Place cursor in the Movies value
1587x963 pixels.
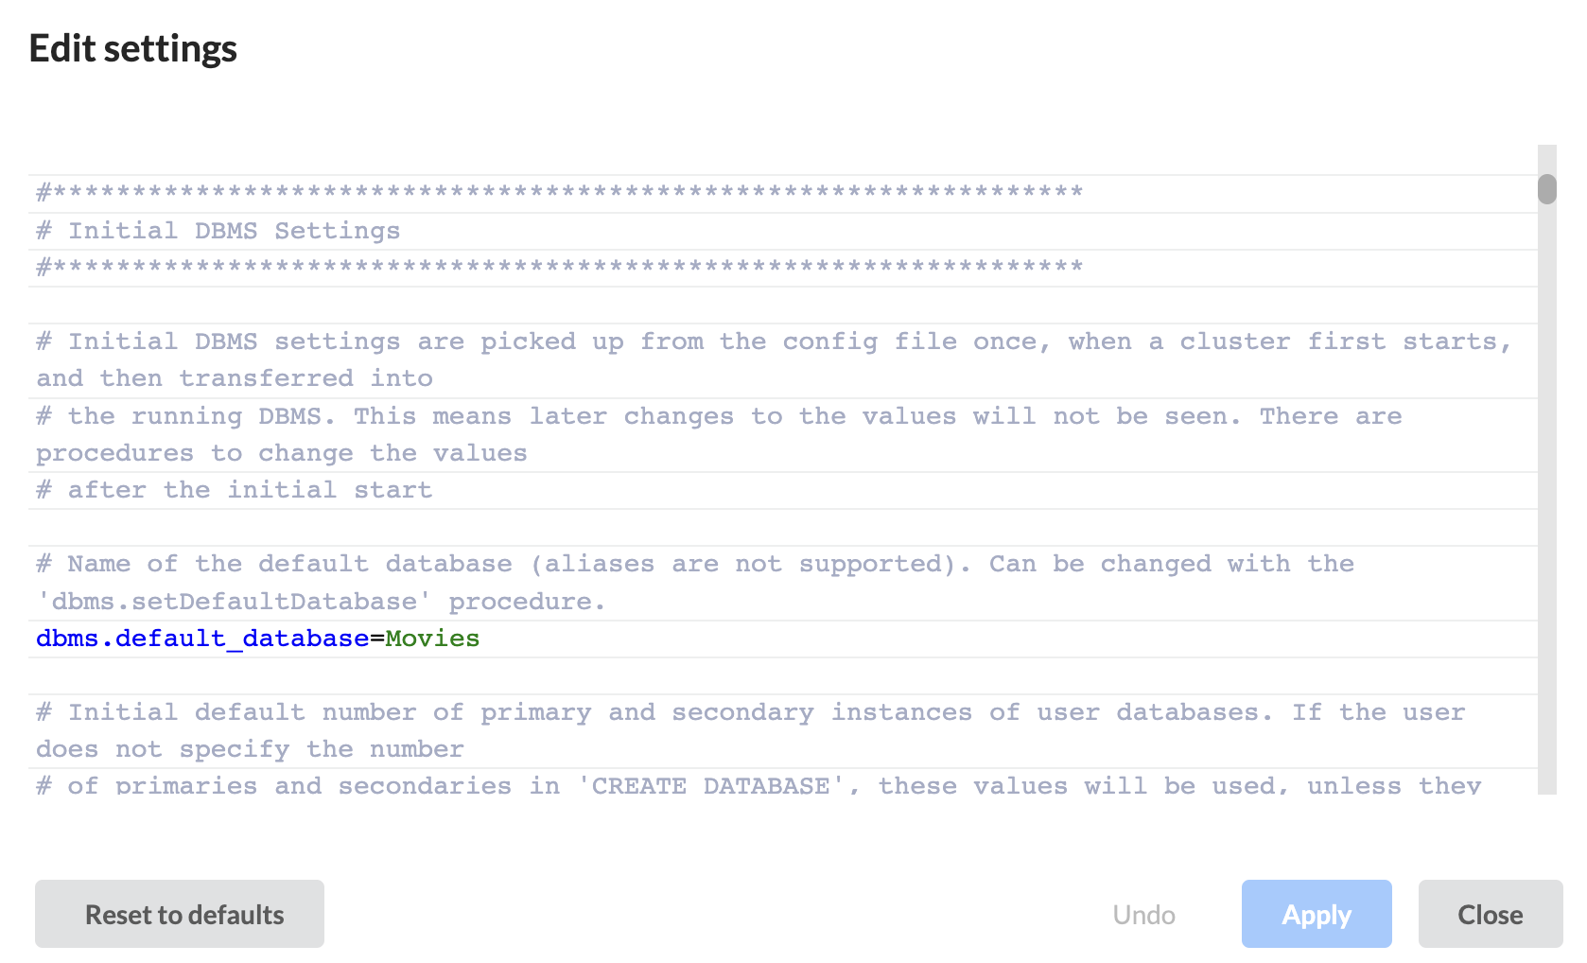click(432, 639)
